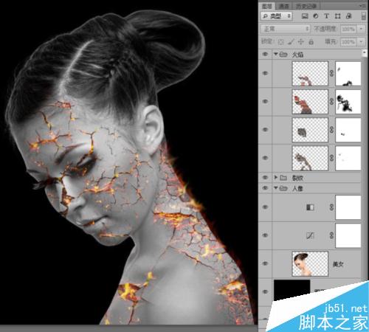Viewport: 369px width, 332px height.
Task: Expand the collapsed 裂纹 layer group
Action: click(276, 177)
